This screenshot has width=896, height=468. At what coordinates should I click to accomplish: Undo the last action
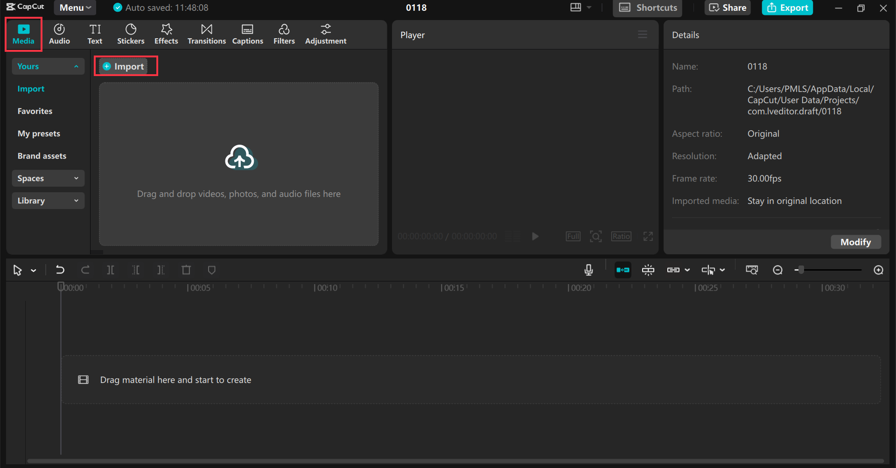point(60,270)
